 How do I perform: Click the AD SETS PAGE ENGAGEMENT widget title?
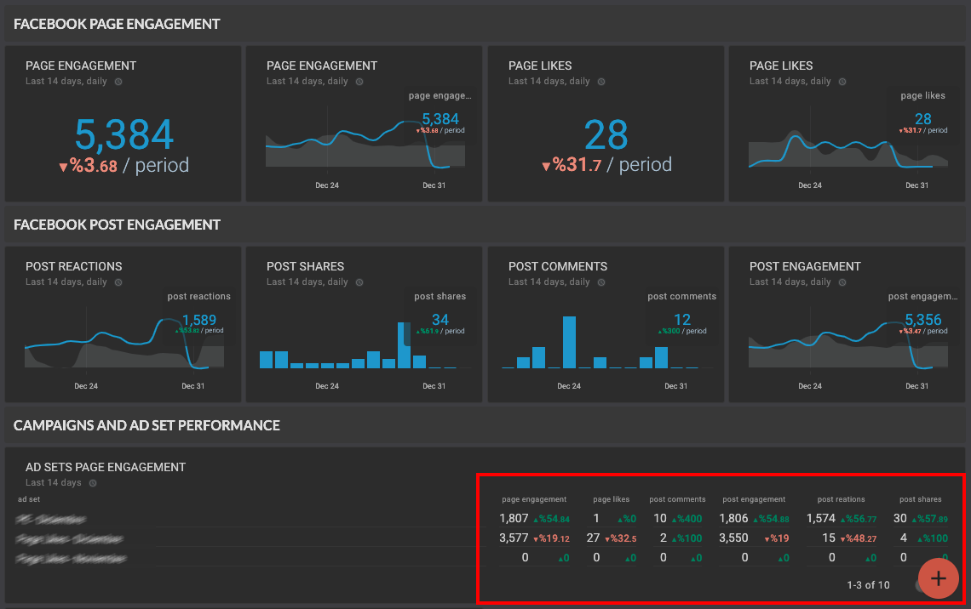(106, 468)
